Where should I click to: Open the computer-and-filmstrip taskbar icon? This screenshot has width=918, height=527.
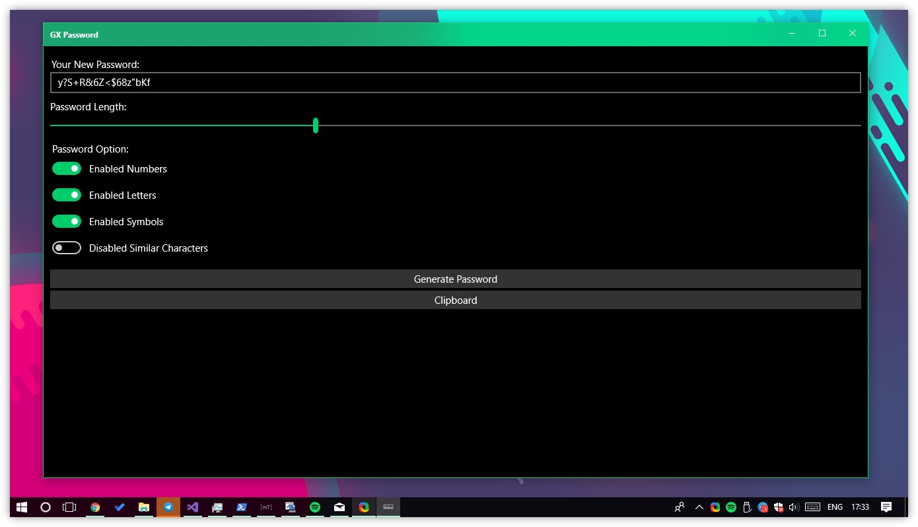[291, 507]
